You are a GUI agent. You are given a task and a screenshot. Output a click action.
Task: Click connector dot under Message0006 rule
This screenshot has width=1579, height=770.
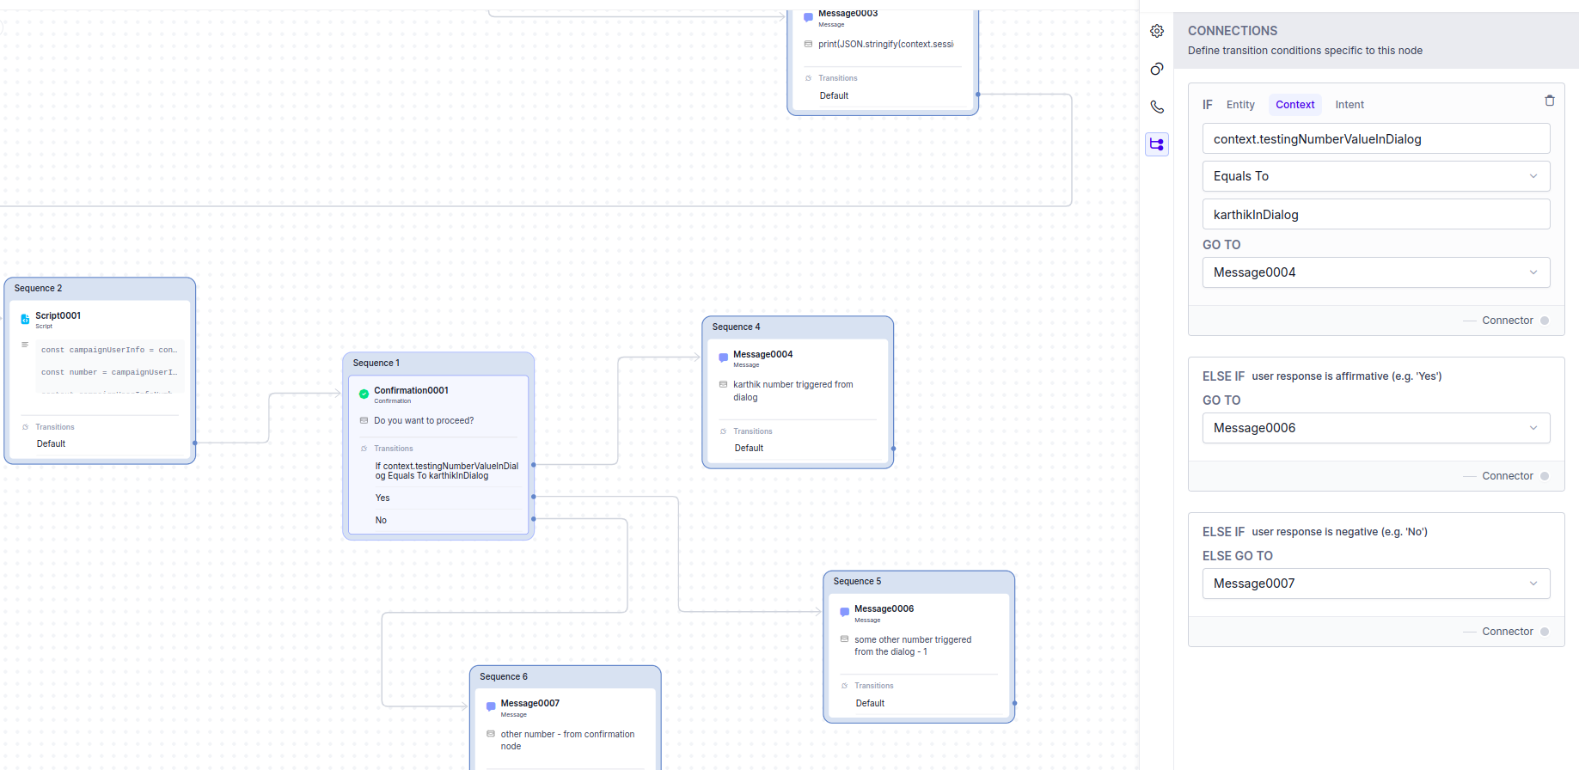1545,476
